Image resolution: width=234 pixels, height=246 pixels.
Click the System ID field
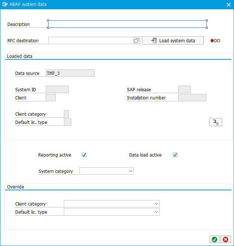(x=57, y=89)
